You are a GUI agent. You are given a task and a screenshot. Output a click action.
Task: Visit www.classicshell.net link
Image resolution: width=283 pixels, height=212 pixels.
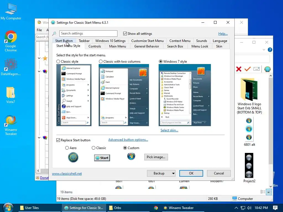(x=67, y=173)
